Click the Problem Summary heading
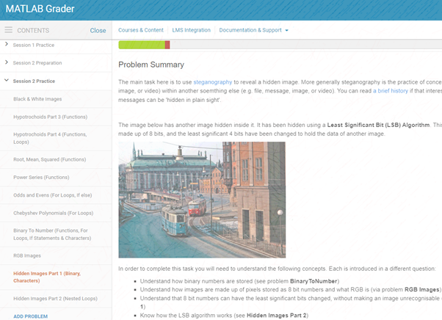The height and width of the screenshot is (320, 442). (151, 65)
